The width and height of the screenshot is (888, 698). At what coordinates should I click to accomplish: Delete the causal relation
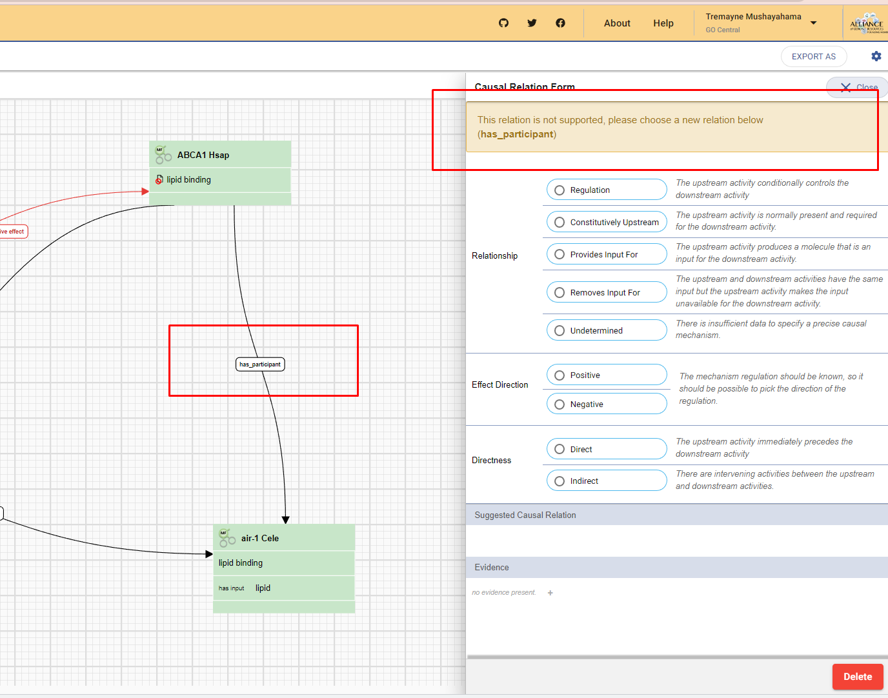point(858,677)
